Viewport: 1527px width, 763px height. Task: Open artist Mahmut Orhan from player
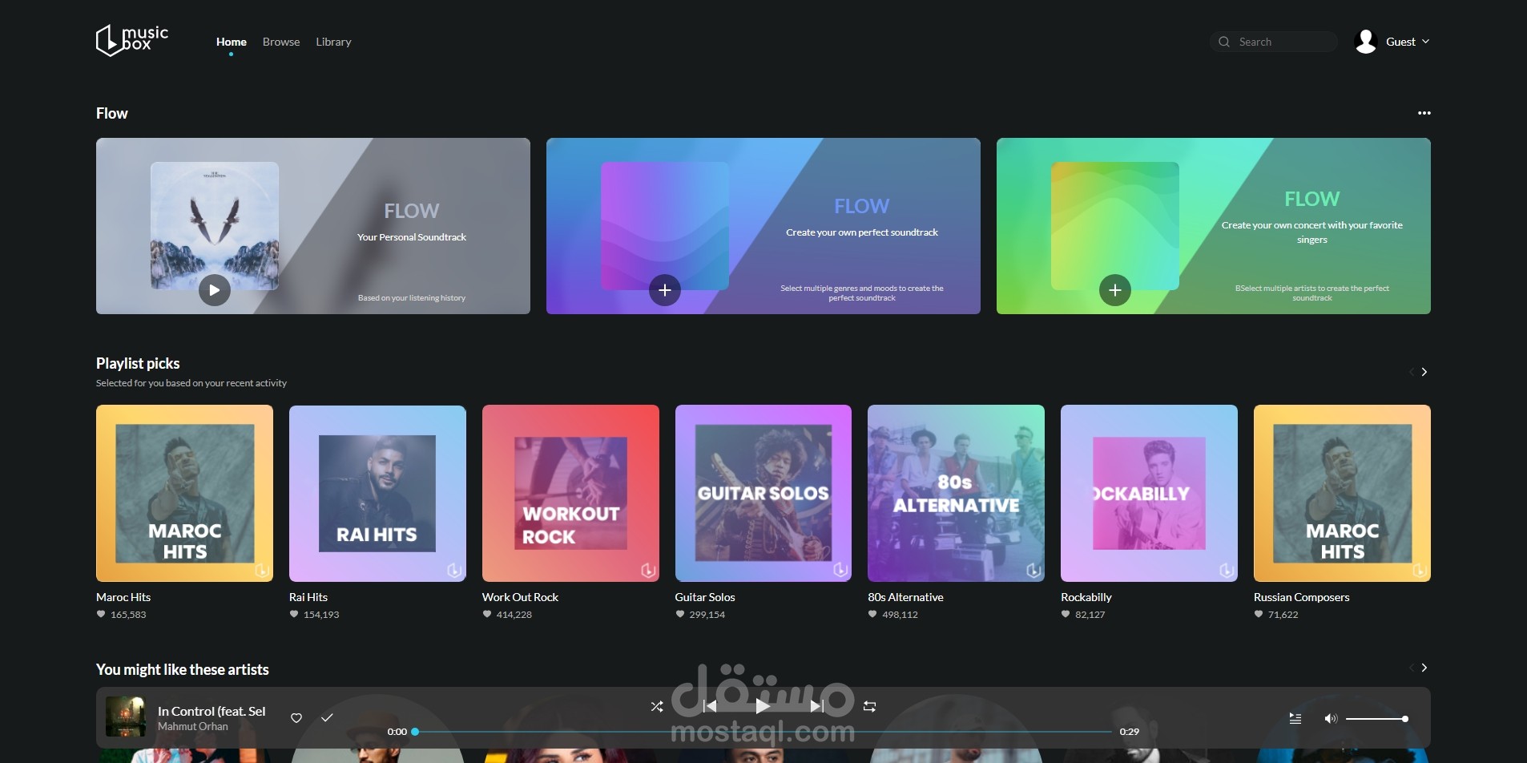point(193,726)
